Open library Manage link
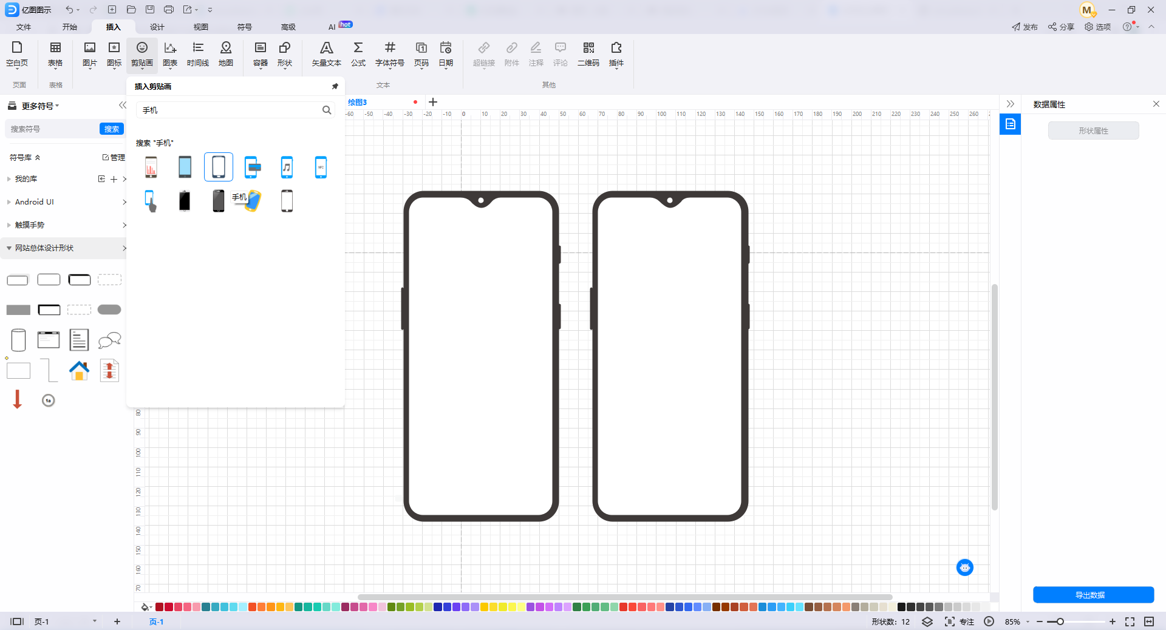1166x630 pixels. coord(114,157)
